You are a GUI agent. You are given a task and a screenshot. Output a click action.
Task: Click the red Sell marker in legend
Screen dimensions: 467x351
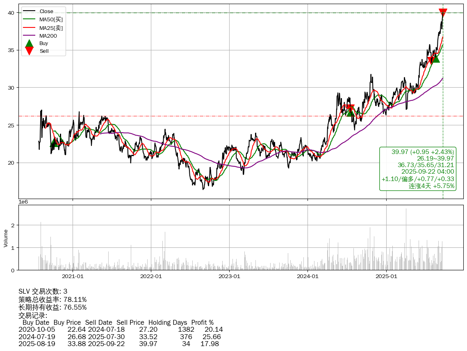29,51
